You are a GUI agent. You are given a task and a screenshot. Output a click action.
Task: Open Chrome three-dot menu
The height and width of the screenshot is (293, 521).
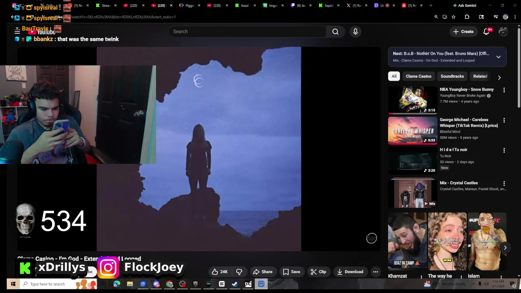point(515,17)
